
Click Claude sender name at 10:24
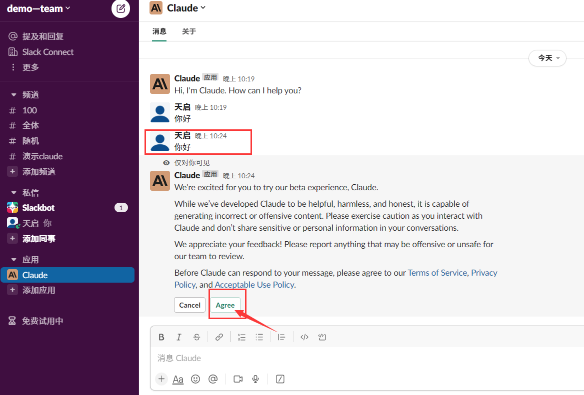coord(187,175)
